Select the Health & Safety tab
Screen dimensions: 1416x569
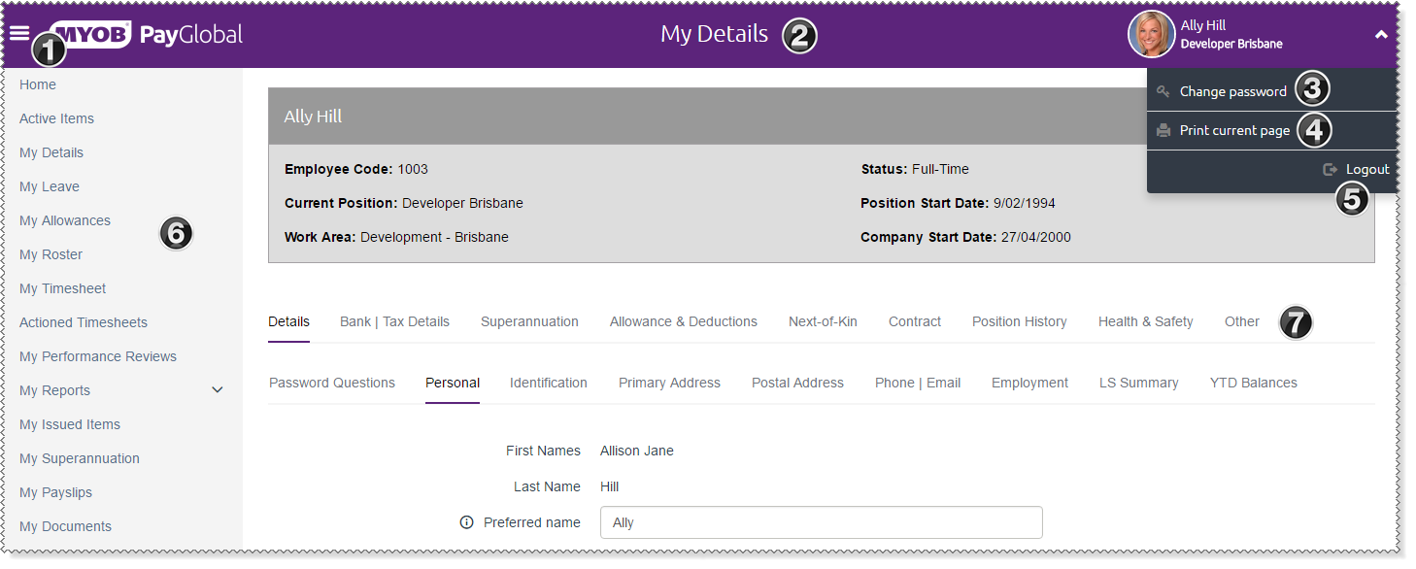[x=1145, y=321]
